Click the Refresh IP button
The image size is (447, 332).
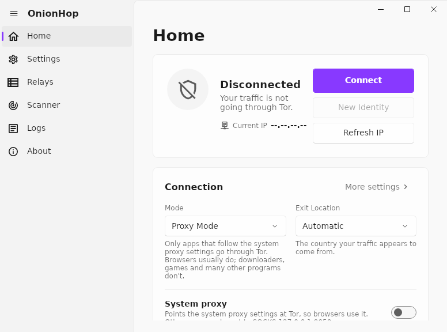(x=363, y=133)
